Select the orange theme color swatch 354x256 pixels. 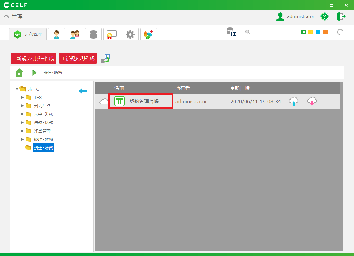[x=325, y=32]
